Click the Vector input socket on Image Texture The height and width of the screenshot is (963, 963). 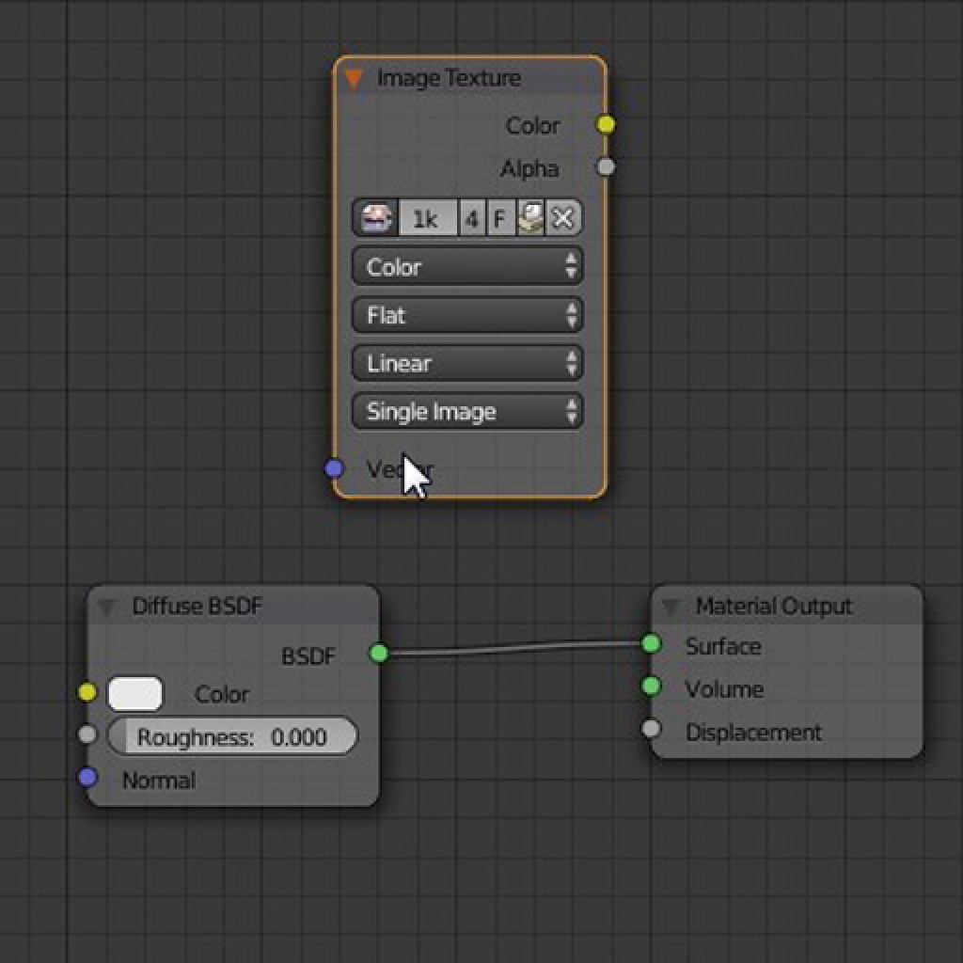(x=334, y=467)
